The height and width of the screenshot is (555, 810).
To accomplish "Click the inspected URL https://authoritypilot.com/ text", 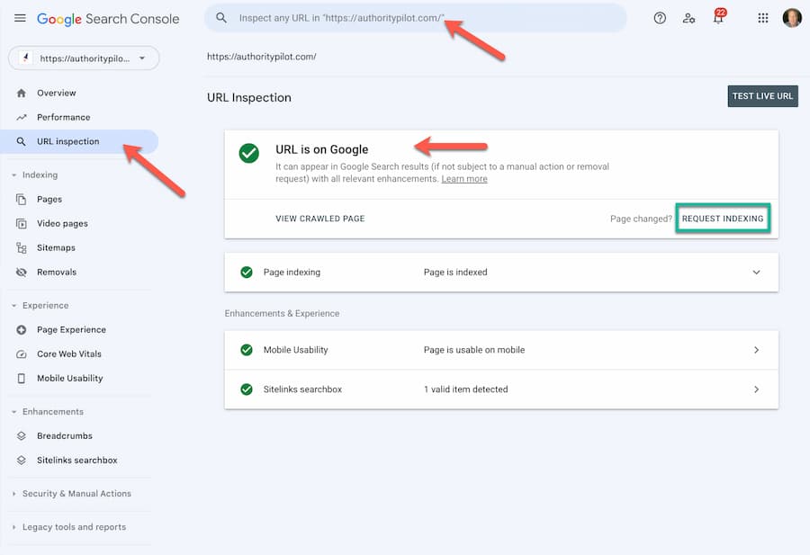I will click(x=261, y=57).
